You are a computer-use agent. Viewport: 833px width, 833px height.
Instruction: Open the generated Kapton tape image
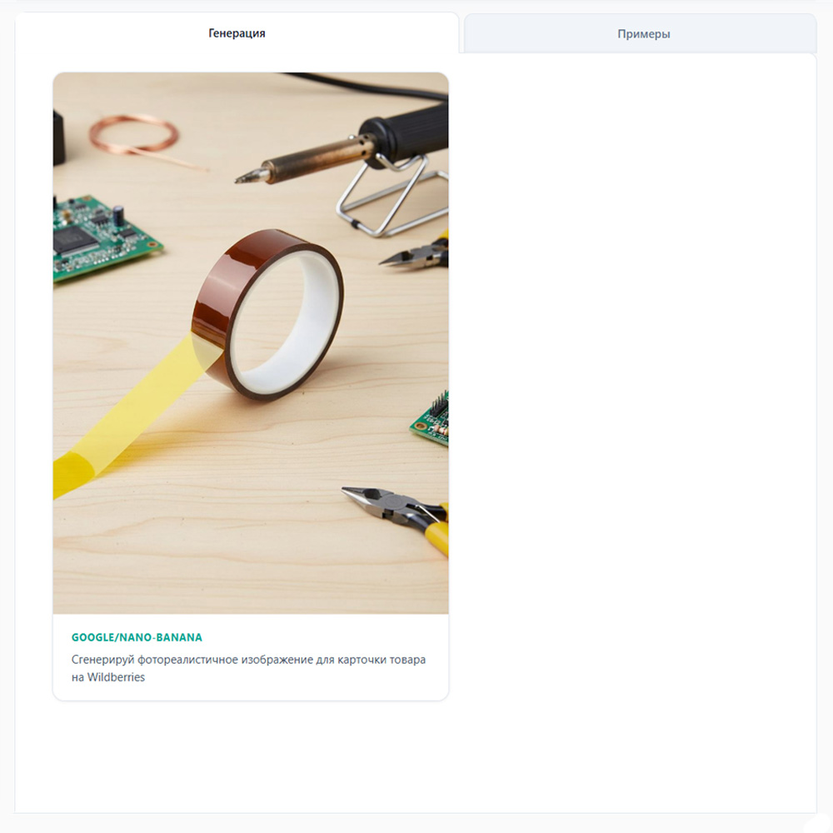pos(250,342)
